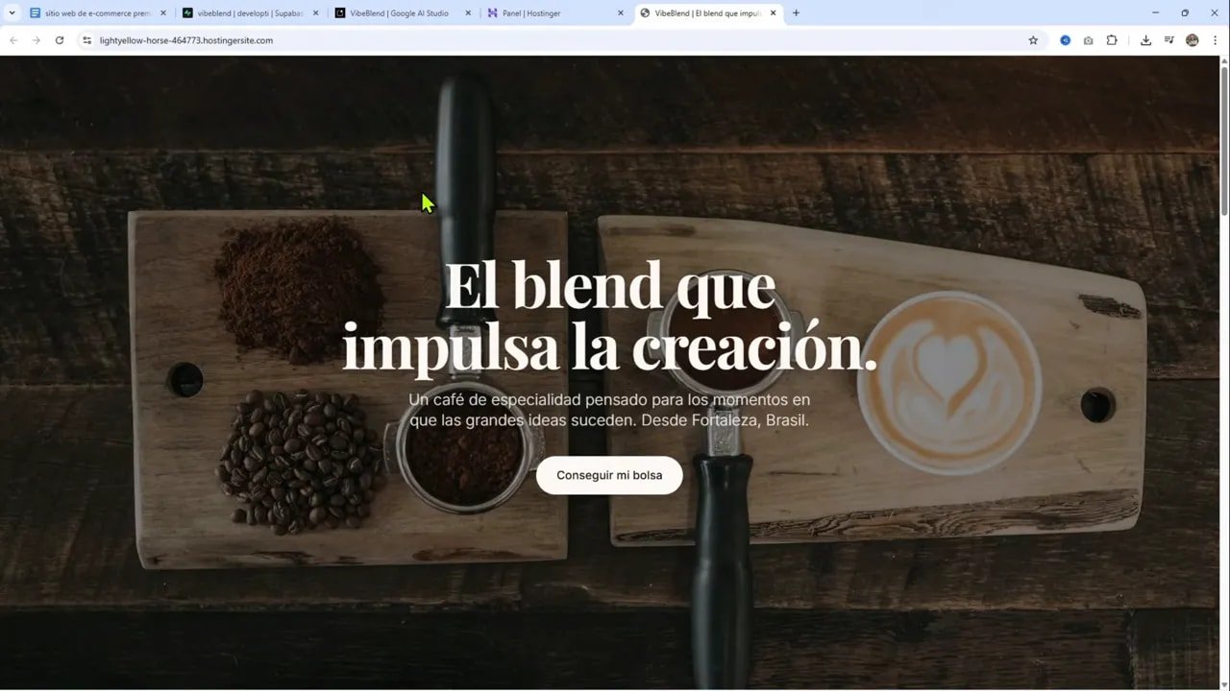Open the Extensions puzzle-piece menu
Screen dimensions: 1230x691
(1111, 40)
